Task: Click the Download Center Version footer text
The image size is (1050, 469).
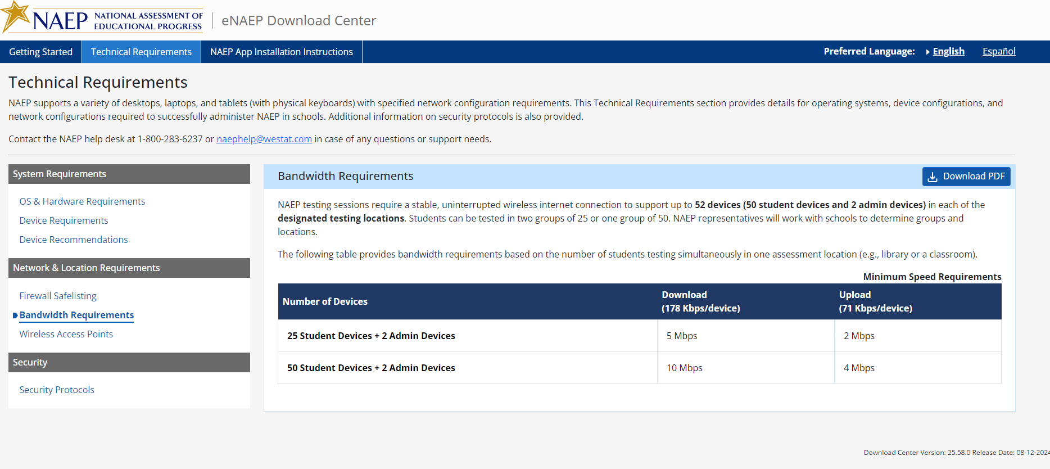Action: tap(957, 452)
